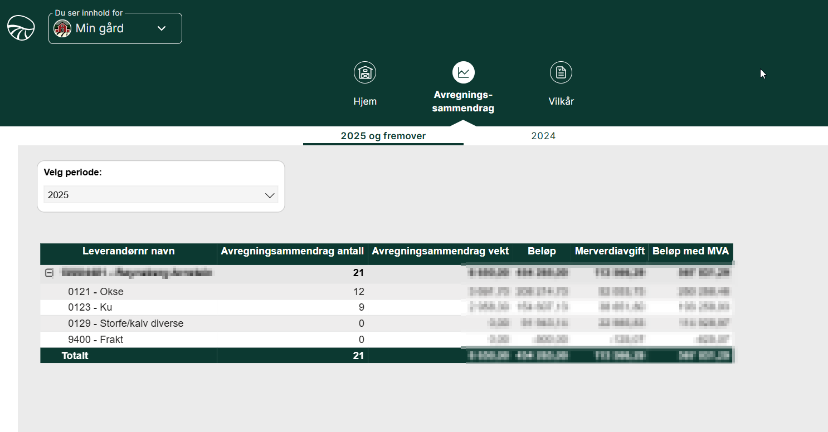Expand the Min gård selector chevron
The width and height of the screenshot is (828, 432).
(x=162, y=28)
